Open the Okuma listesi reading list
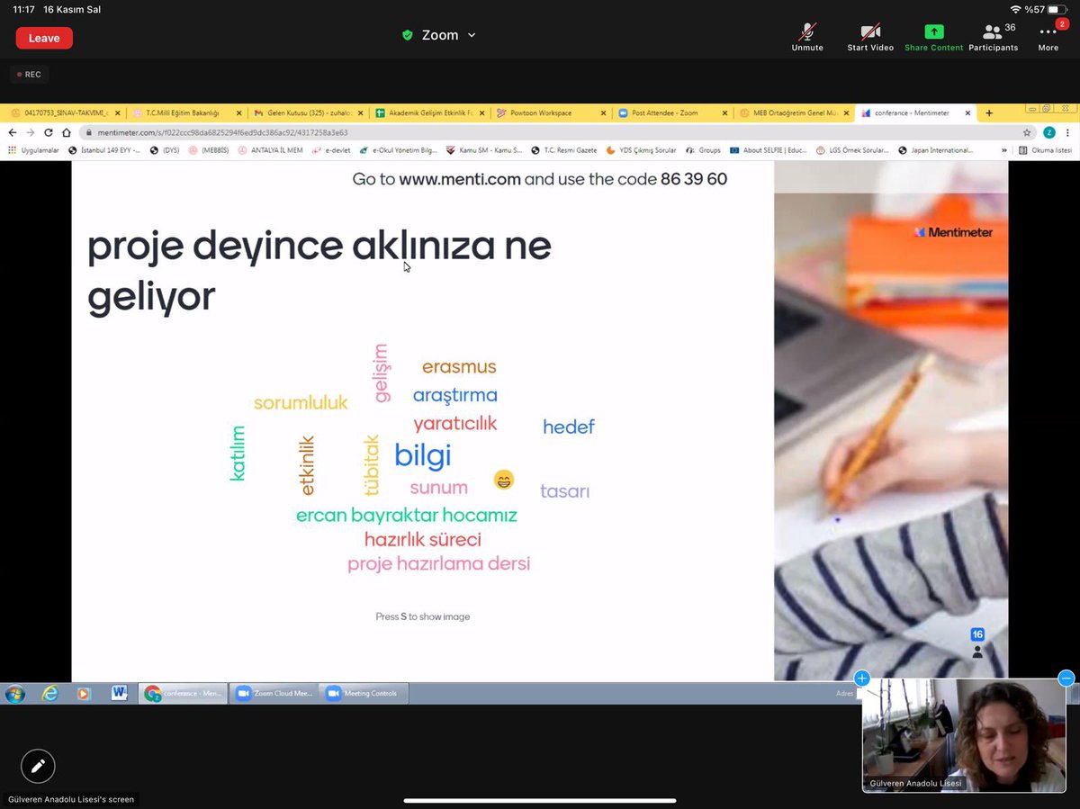This screenshot has width=1080, height=809. tap(1045, 150)
